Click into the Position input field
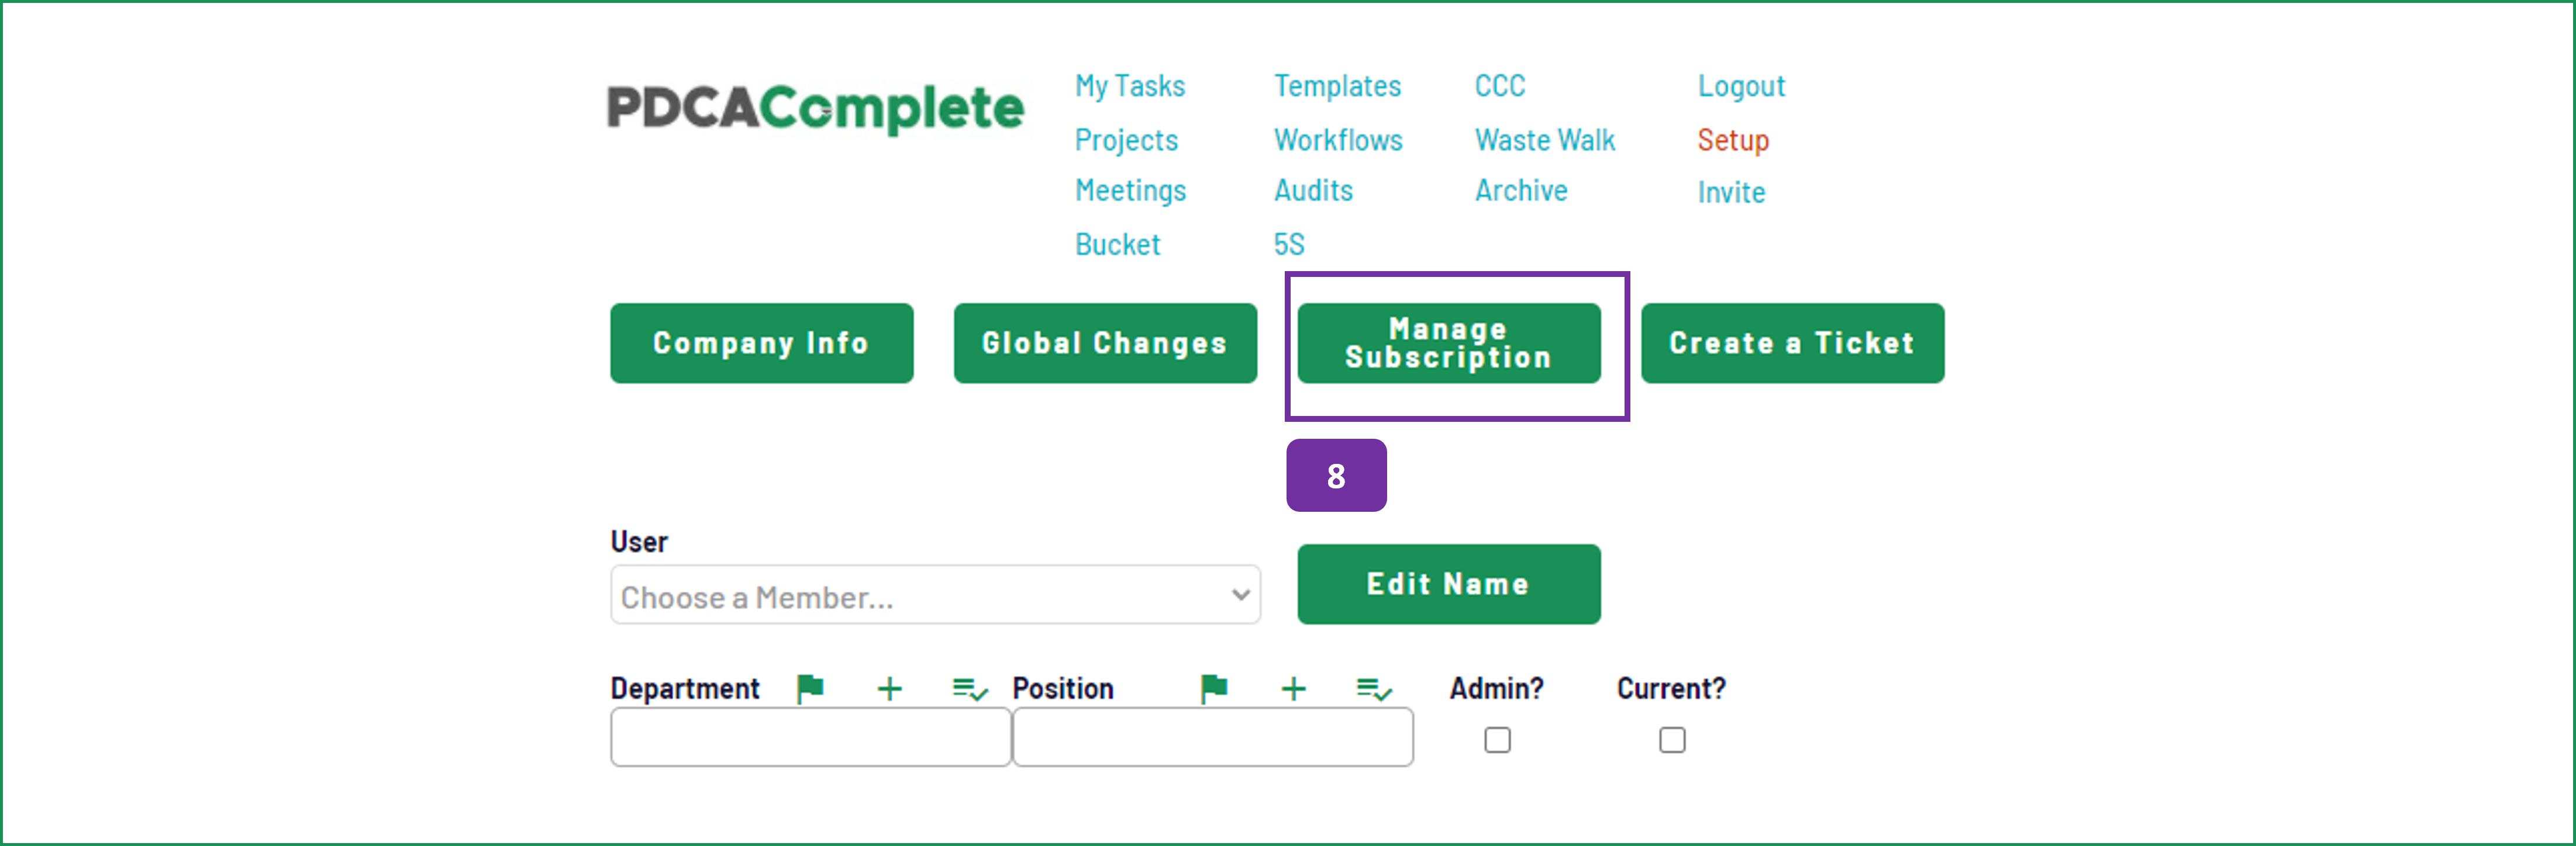Image resolution: width=2576 pixels, height=846 pixels. pyautogui.click(x=1213, y=737)
